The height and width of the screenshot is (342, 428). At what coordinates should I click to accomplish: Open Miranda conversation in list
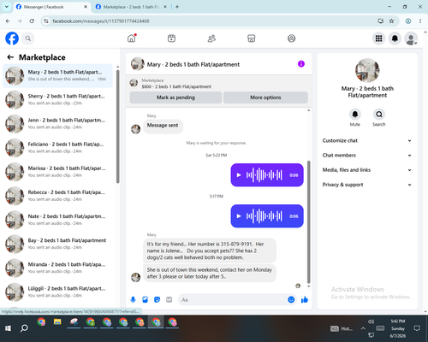pos(57,268)
